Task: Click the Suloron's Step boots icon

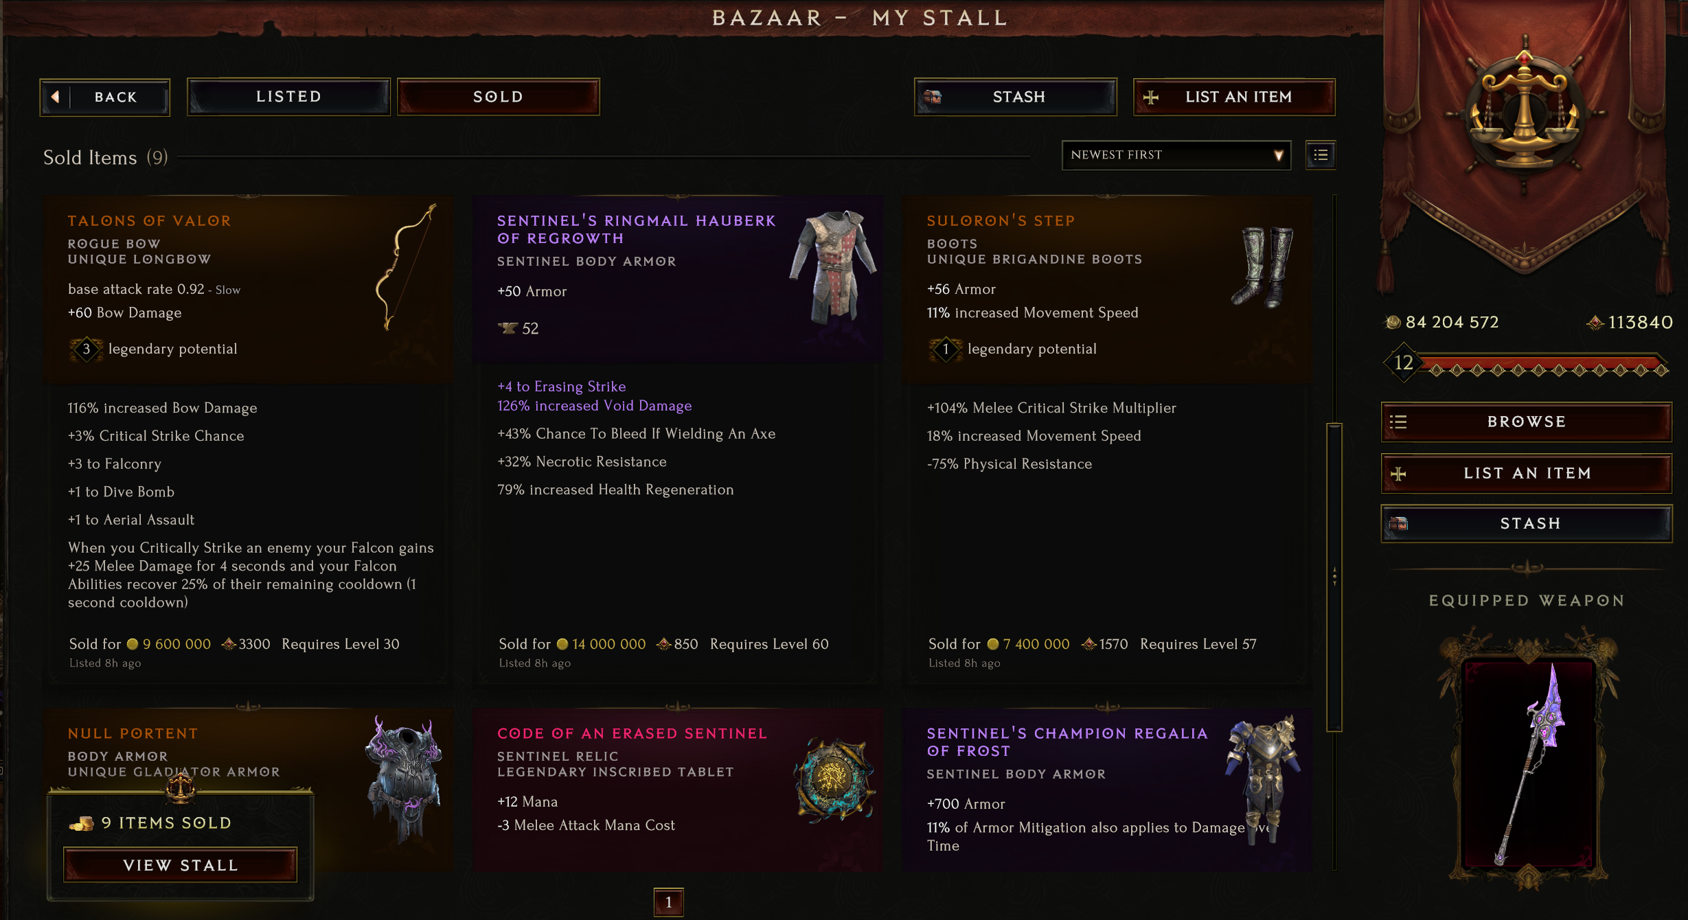Action: point(1262,266)
